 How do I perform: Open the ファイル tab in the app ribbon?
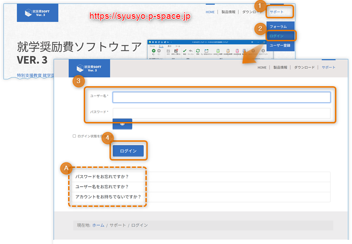coord(152,46)
